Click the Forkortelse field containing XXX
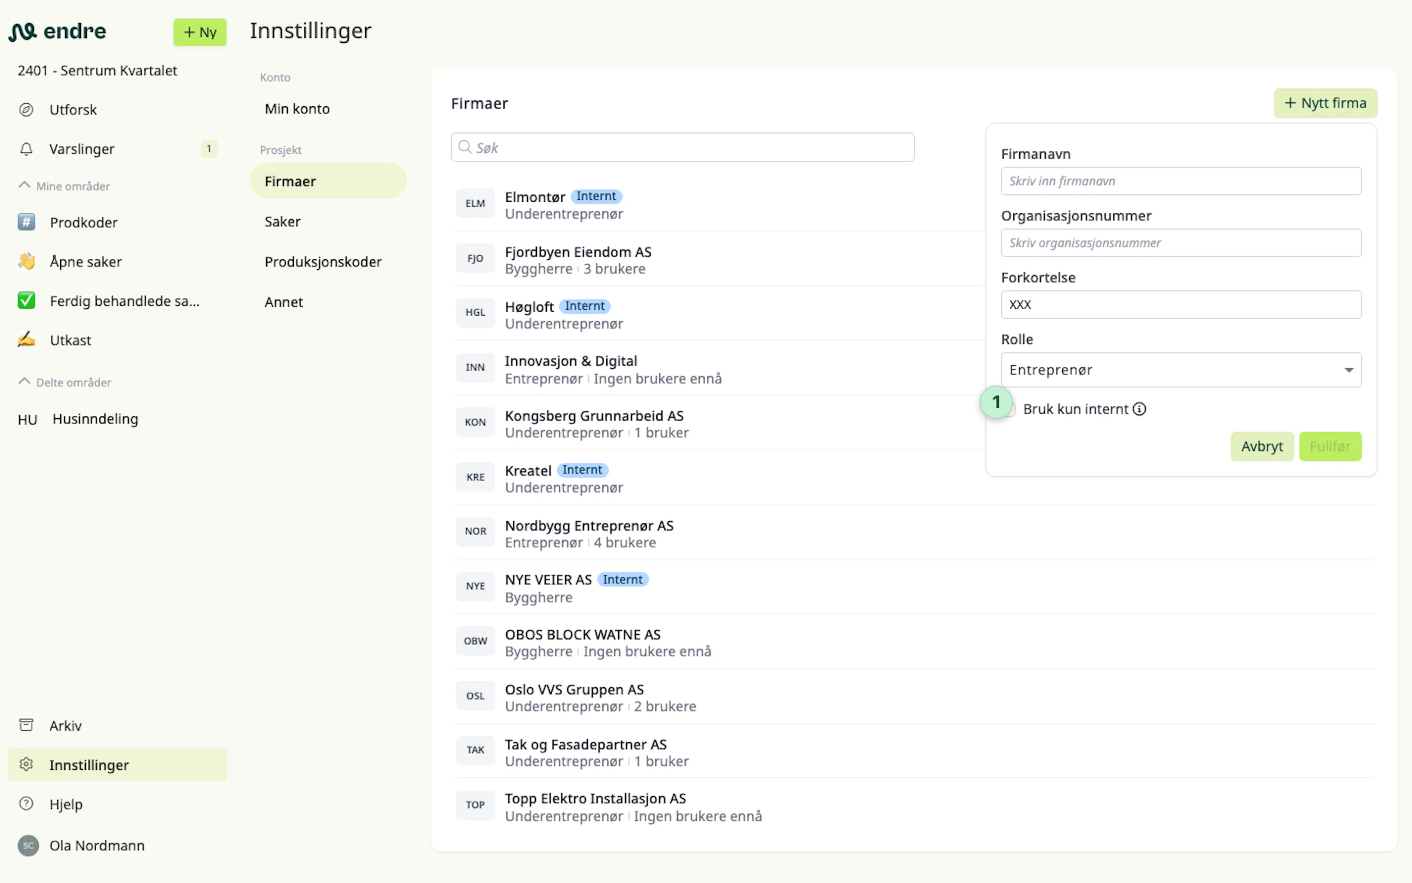Screen dimensions: 1412x883 coord(1181,305)
